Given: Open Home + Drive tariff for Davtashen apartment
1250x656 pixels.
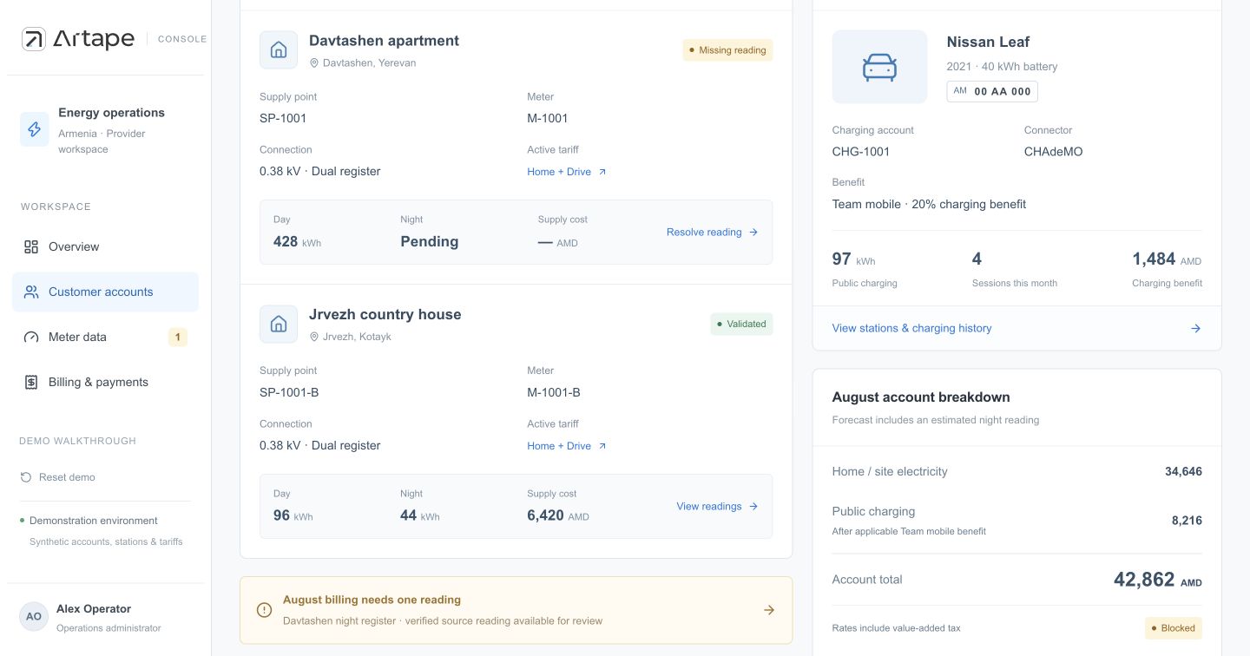Looking at the screenshot, I should pyautogui.click(x=567, y=172).
